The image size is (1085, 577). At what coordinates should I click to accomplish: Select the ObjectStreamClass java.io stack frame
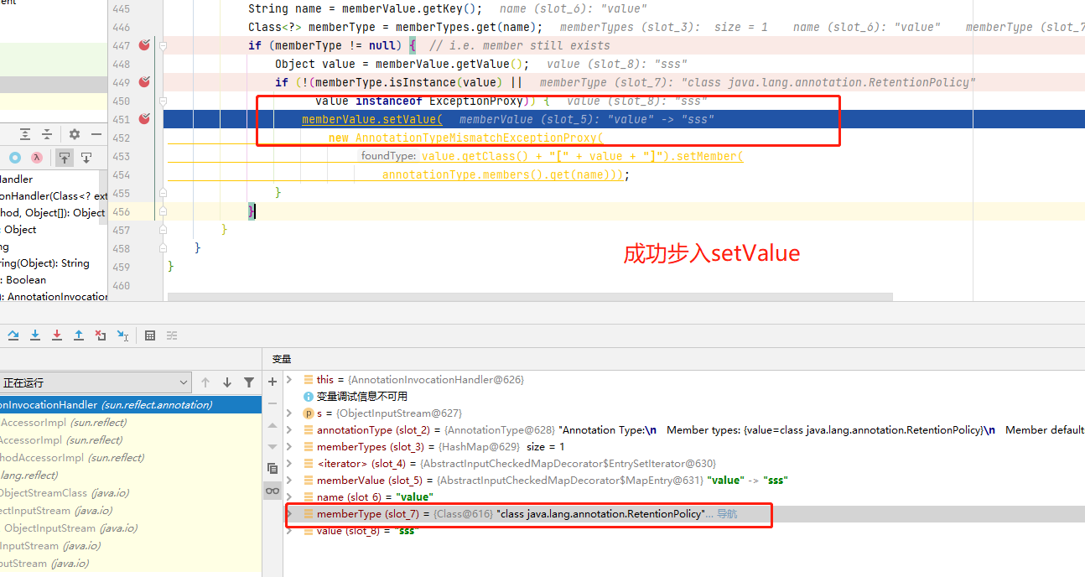click(x=50, y=493)
